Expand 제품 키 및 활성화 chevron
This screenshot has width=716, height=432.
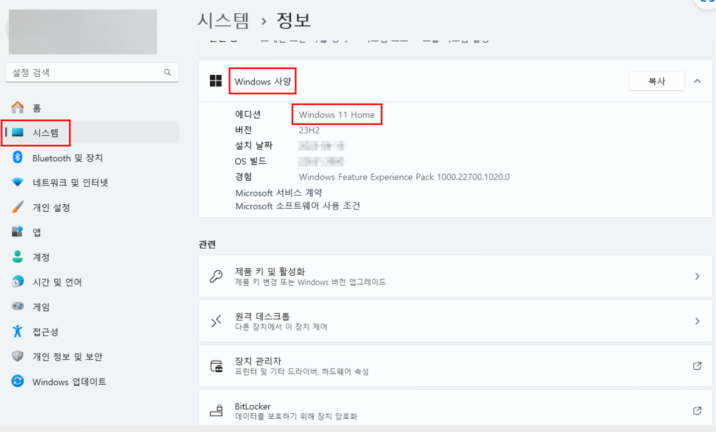(x=697, y=277)
